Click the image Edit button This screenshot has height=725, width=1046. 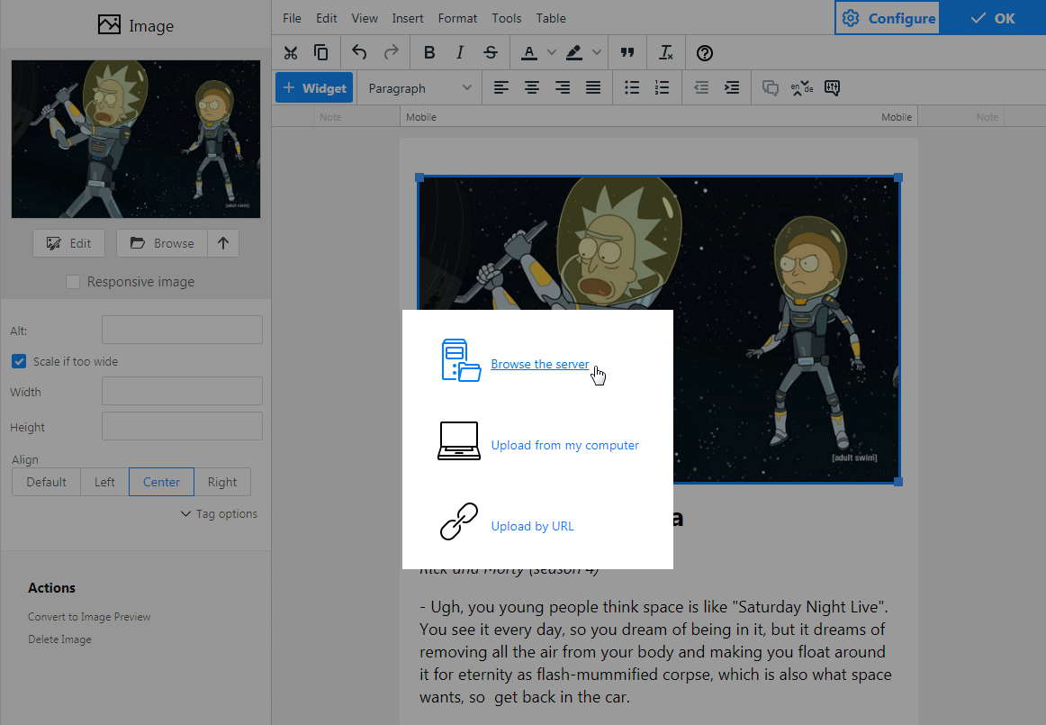68,243
